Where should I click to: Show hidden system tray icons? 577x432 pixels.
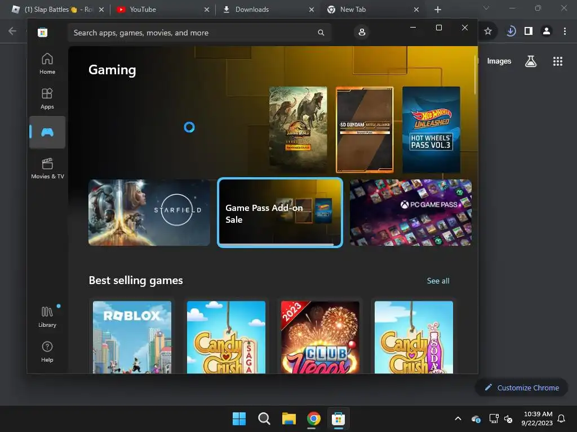click(458, 418)
